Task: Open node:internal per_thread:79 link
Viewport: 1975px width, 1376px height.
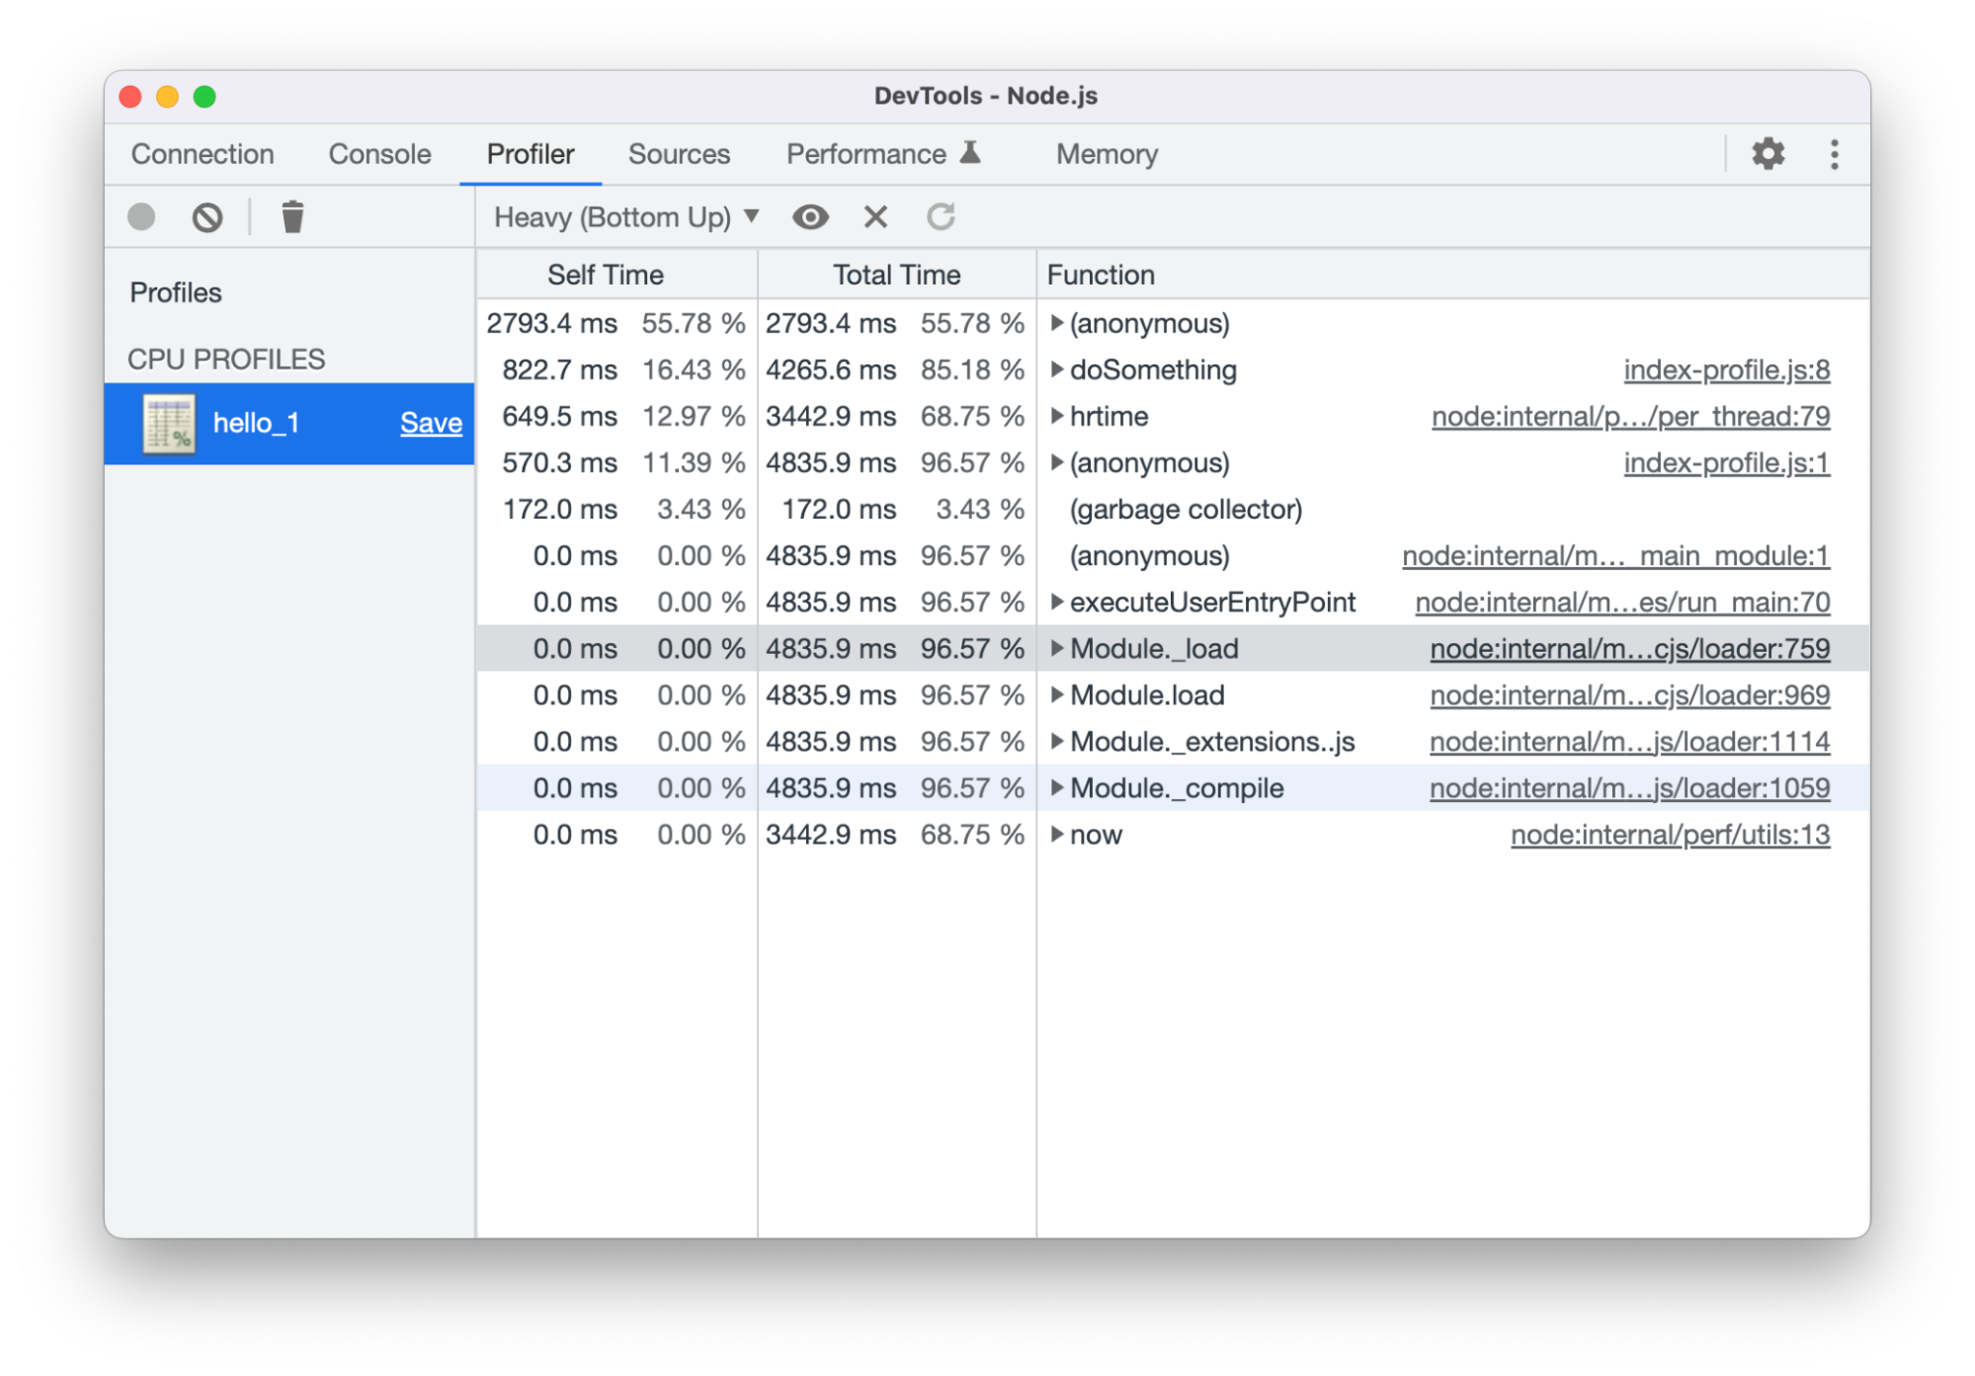Action: coord(1630,416)
